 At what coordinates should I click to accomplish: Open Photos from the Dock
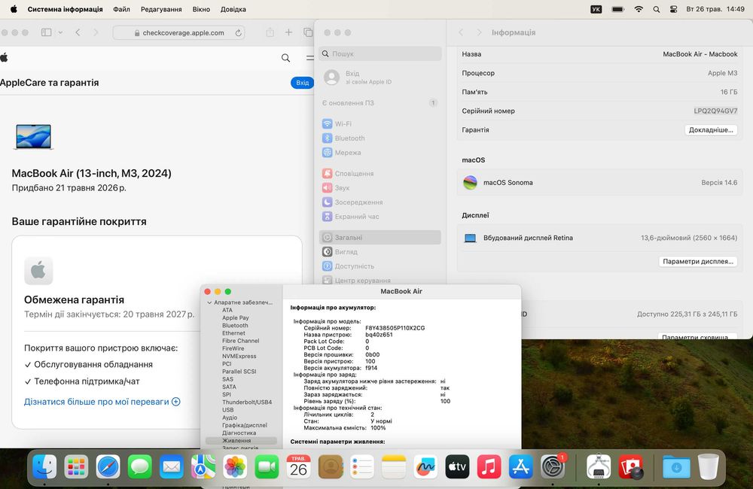coord(235,467)
